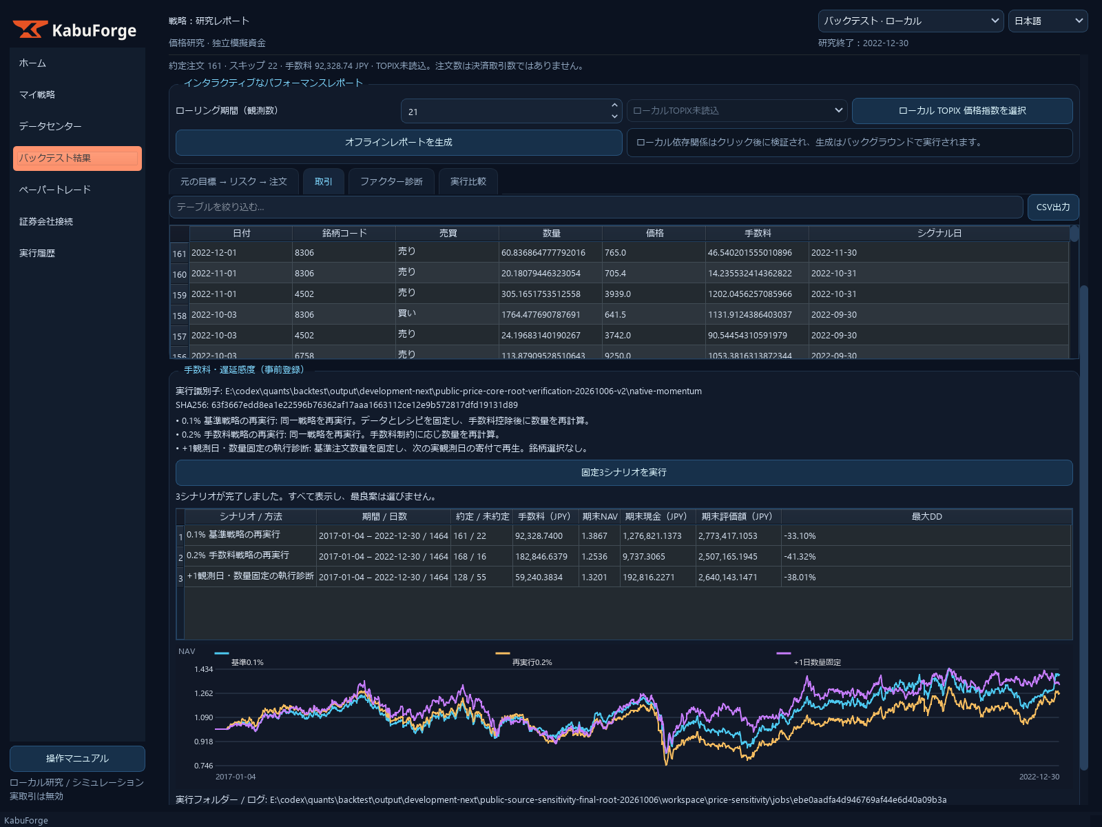Viewport: 1102px width, 827px height.
Task: Sort trades by シグナル日 column header
Action: click(939, 233)
